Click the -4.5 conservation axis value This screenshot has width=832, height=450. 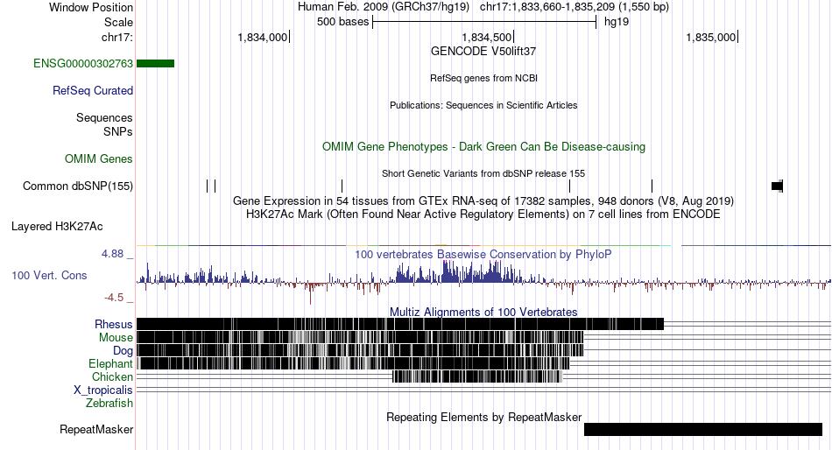tap(114, 298)
